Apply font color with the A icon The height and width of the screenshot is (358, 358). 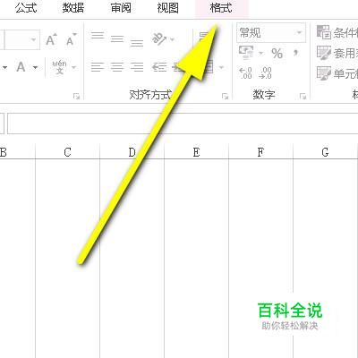pos(21,67)
